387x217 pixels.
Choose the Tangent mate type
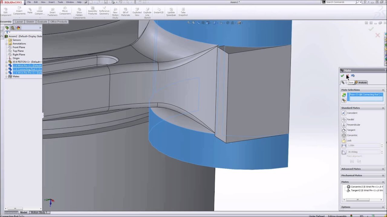[351, 130]
